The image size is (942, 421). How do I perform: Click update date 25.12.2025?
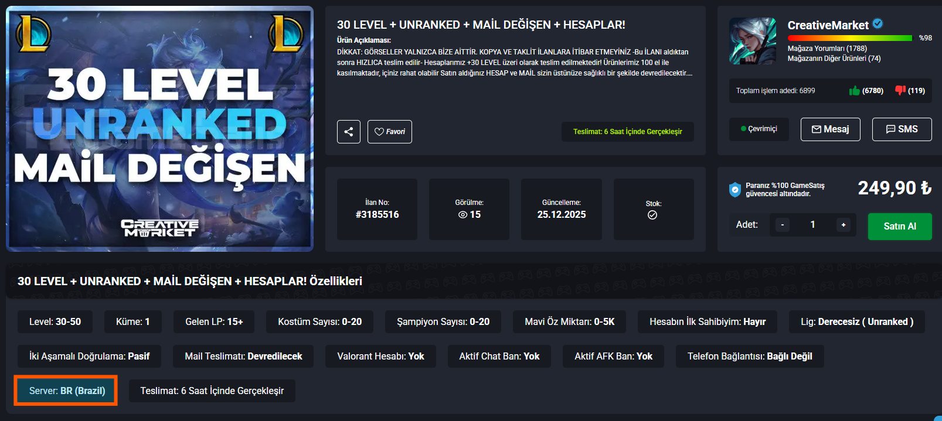562,215
